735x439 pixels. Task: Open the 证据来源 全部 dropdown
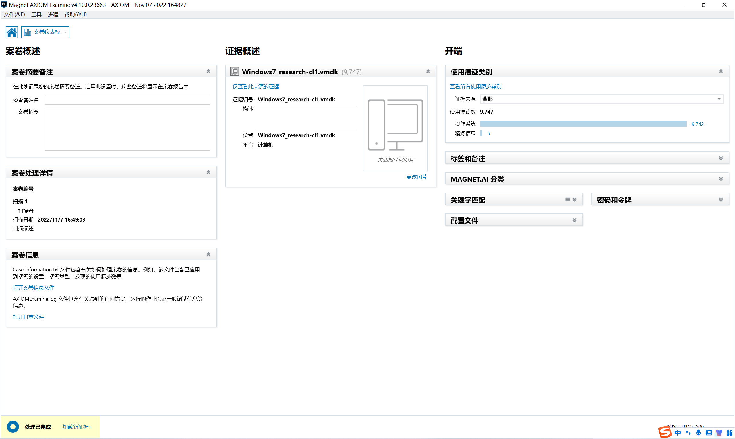coord(601,99)
